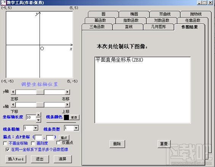The width and height of the screenshot is (215, 167).
Task: Click 更改 to change line color
Action: point(74,118)
